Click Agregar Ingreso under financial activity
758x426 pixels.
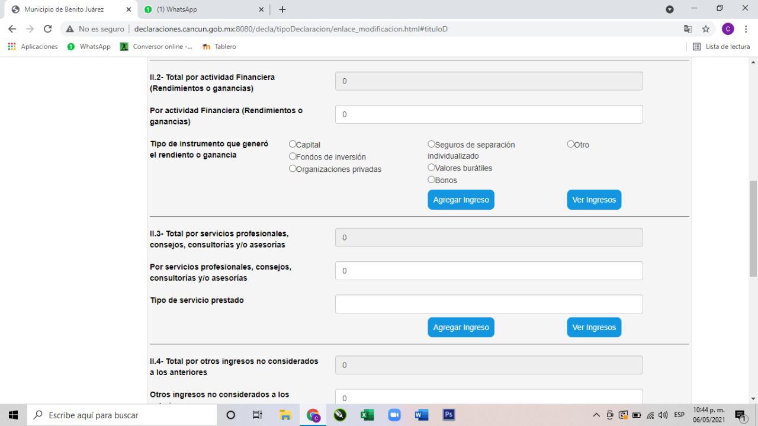[x=461, y=200]
